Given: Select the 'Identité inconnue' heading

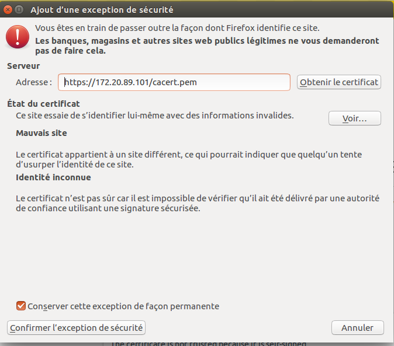Looking at the screenshot, I should 53,177.
